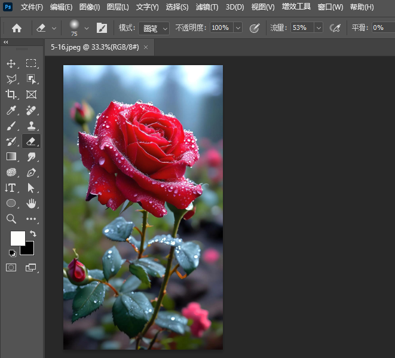Open the eraser Mode dropdown
This screenshot has width=395, height=358.
point(154,28)
